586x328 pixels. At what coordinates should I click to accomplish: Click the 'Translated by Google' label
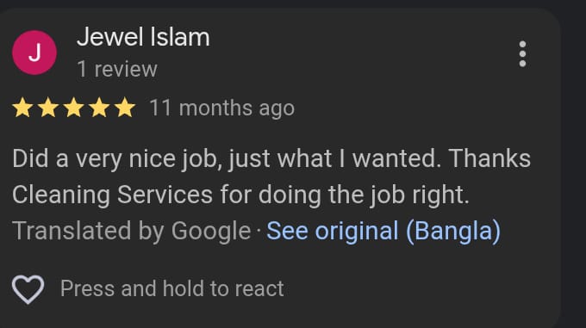click(132, 231)
